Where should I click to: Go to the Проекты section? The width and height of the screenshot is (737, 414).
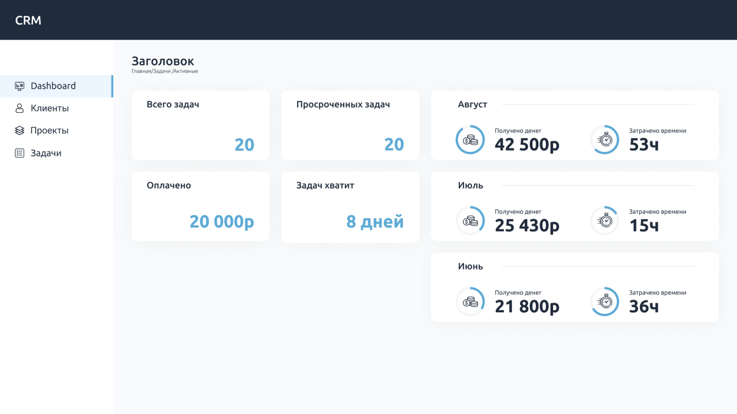point(49,130)
